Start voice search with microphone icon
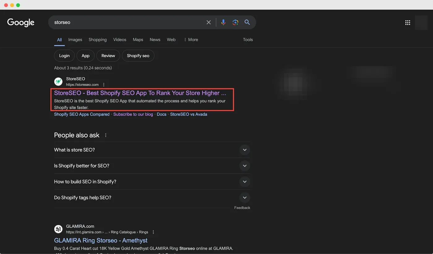 click(x=223, y=22)
